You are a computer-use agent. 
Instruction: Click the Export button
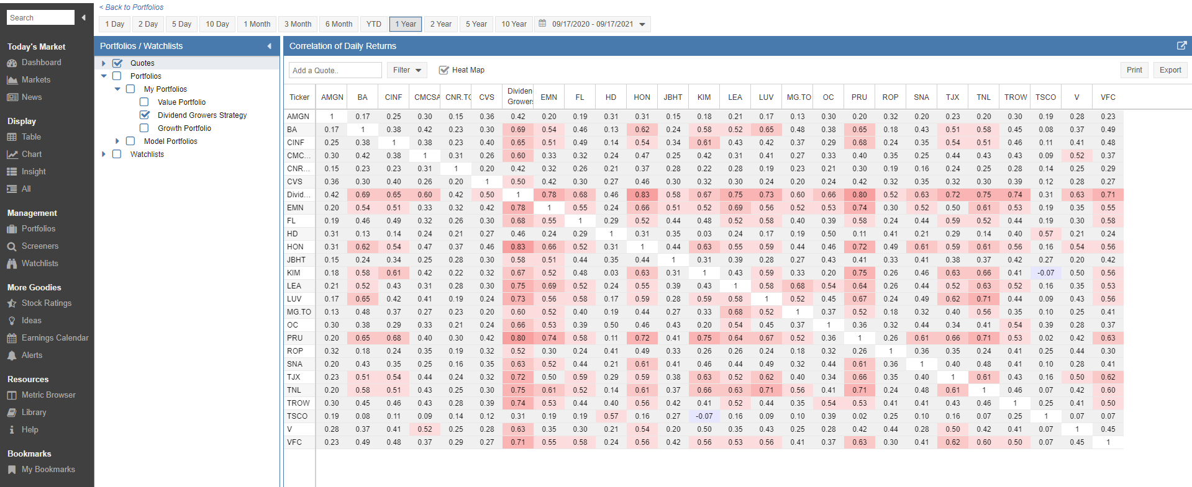coord(1170,70)
